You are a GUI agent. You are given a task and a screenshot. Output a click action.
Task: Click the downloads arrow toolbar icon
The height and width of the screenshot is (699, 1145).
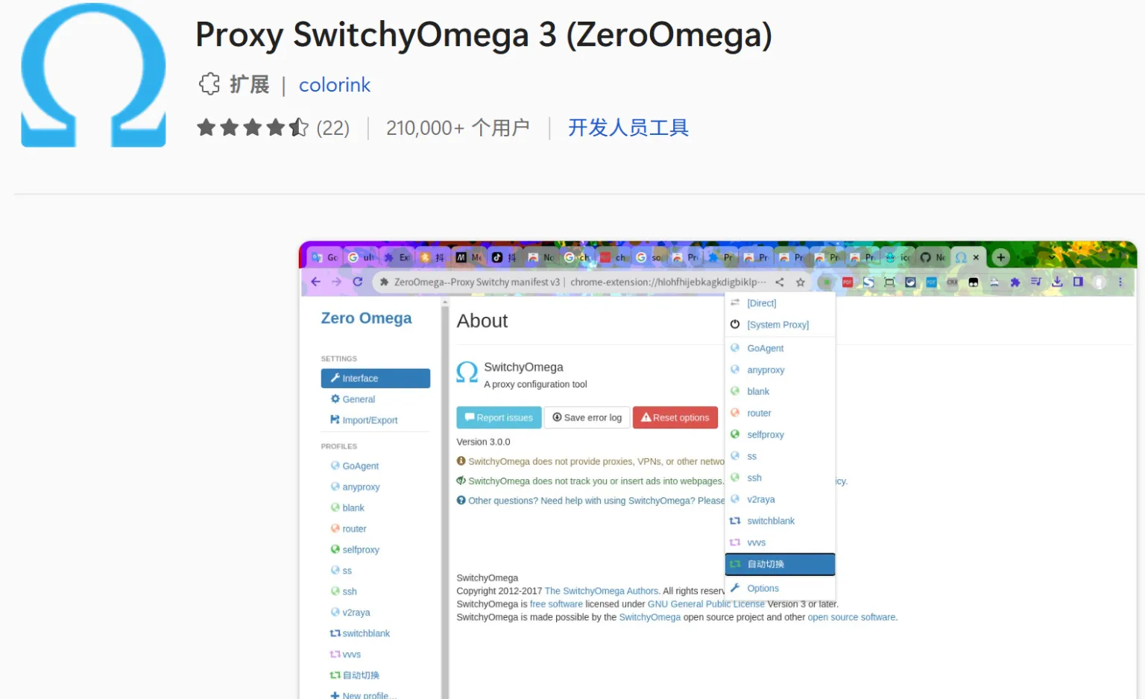coord(1057,282)
